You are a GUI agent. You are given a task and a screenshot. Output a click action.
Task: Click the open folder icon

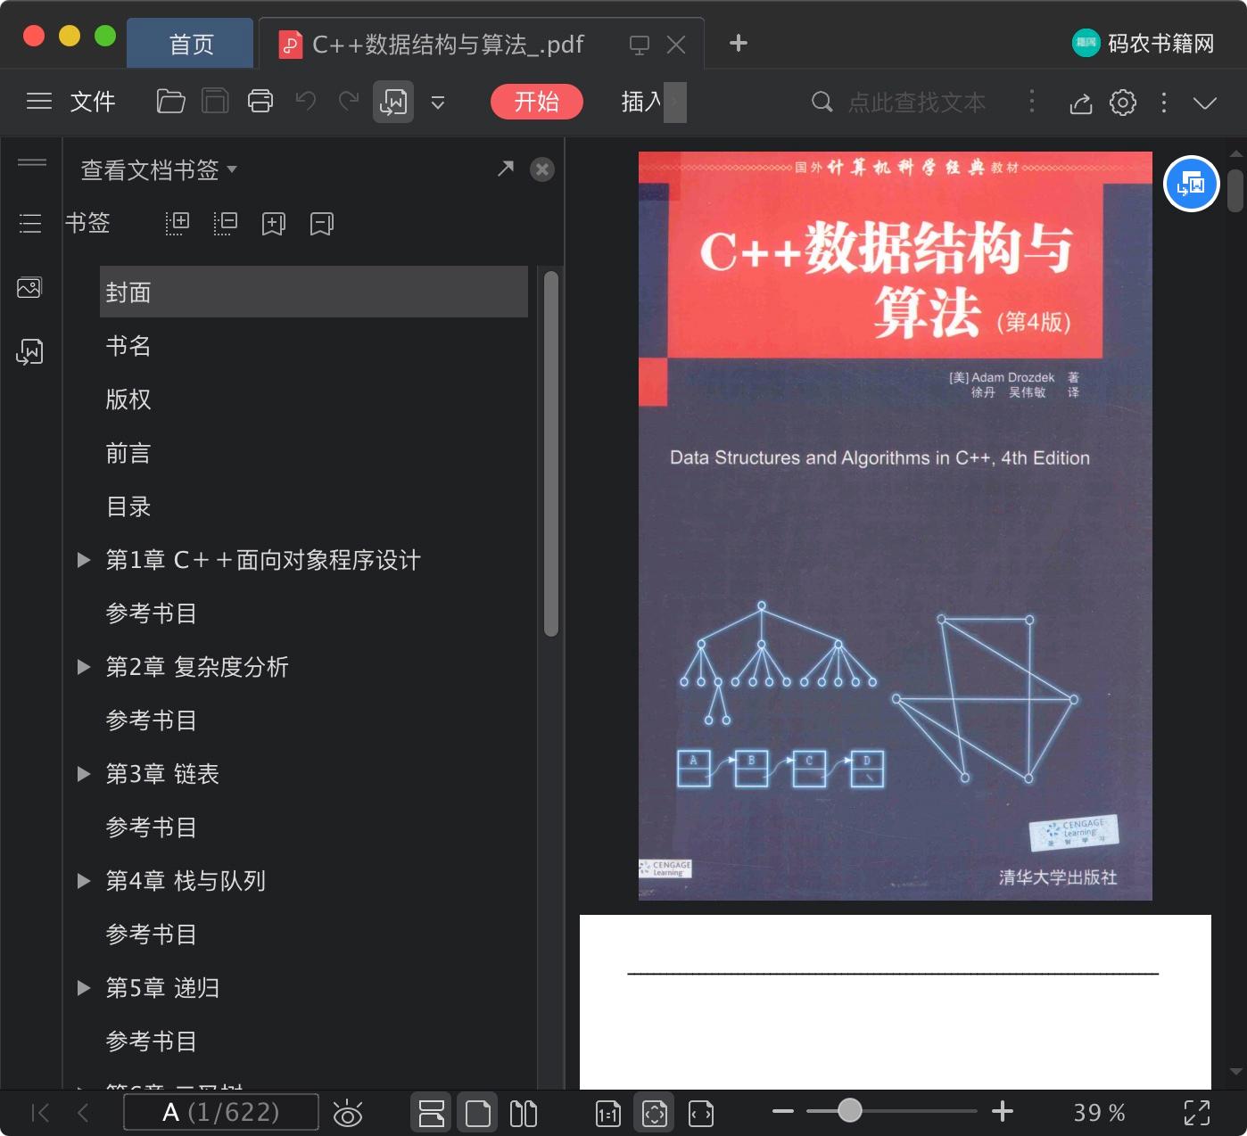click(x=170, y=102)
